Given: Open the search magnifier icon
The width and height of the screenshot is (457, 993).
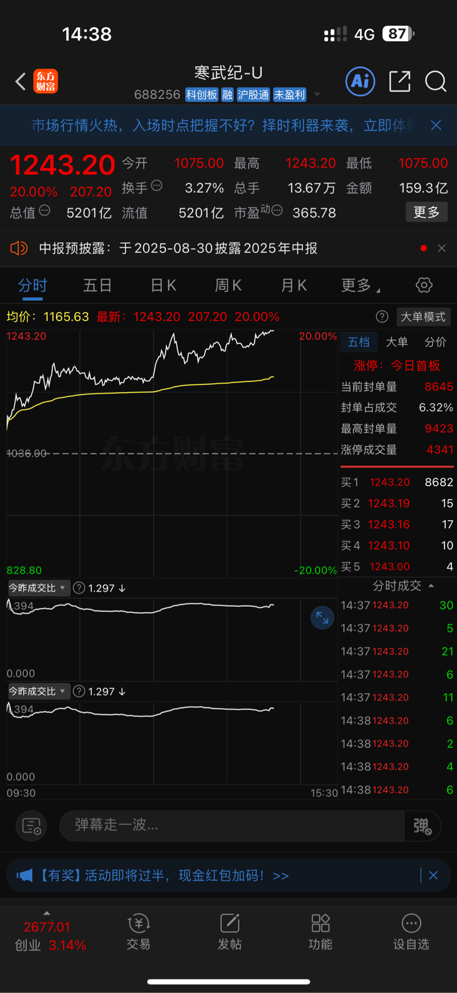Looking at the screenshot, I should (436, 82).
